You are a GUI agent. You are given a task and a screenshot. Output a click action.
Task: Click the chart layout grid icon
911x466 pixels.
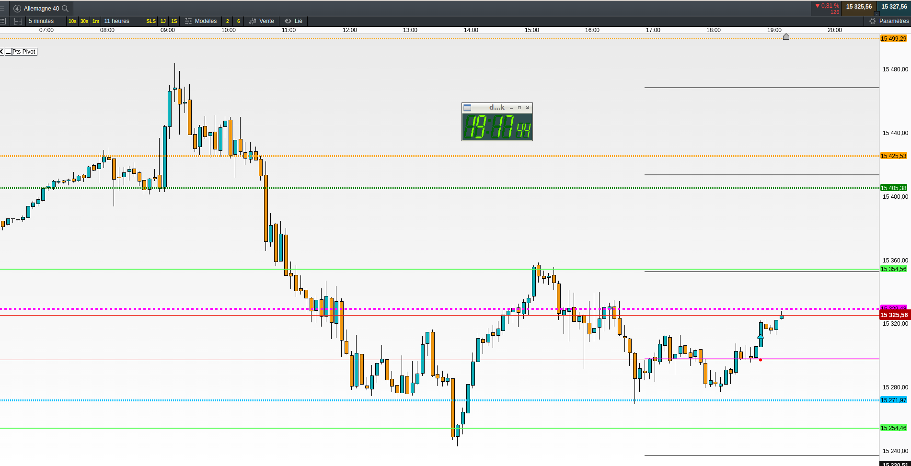pos(18,21)
